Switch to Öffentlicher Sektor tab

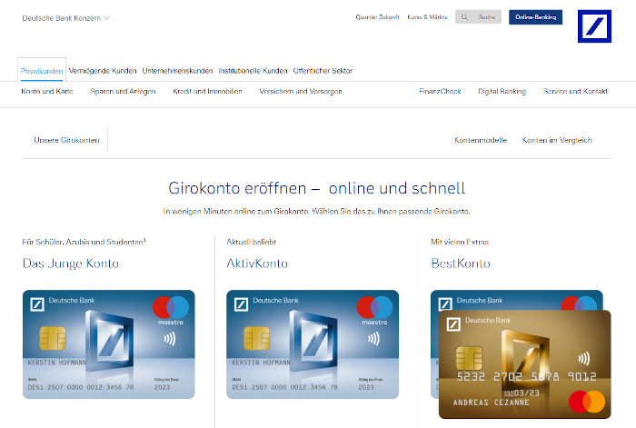323,71
